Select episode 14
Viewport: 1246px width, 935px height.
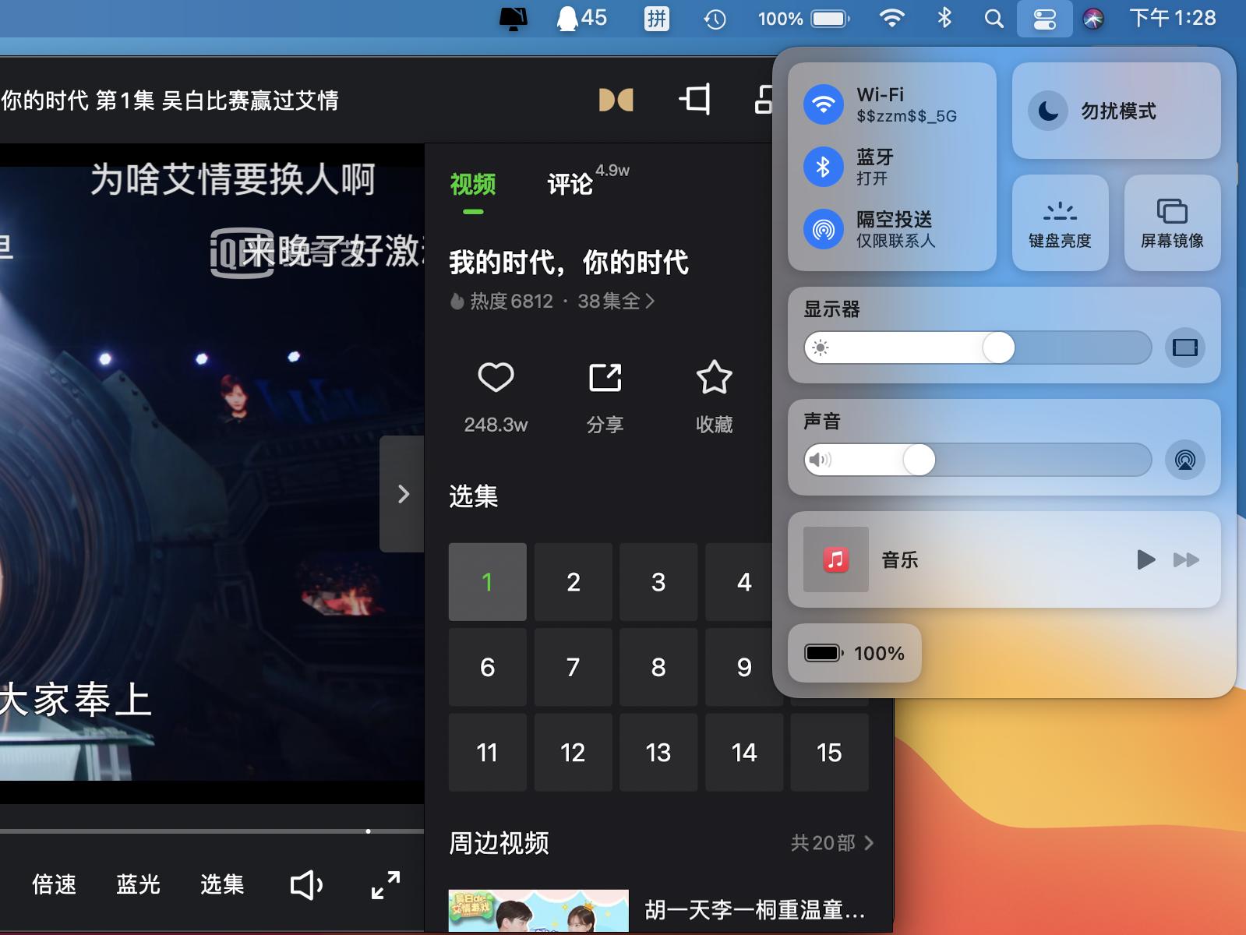point(744,753)
